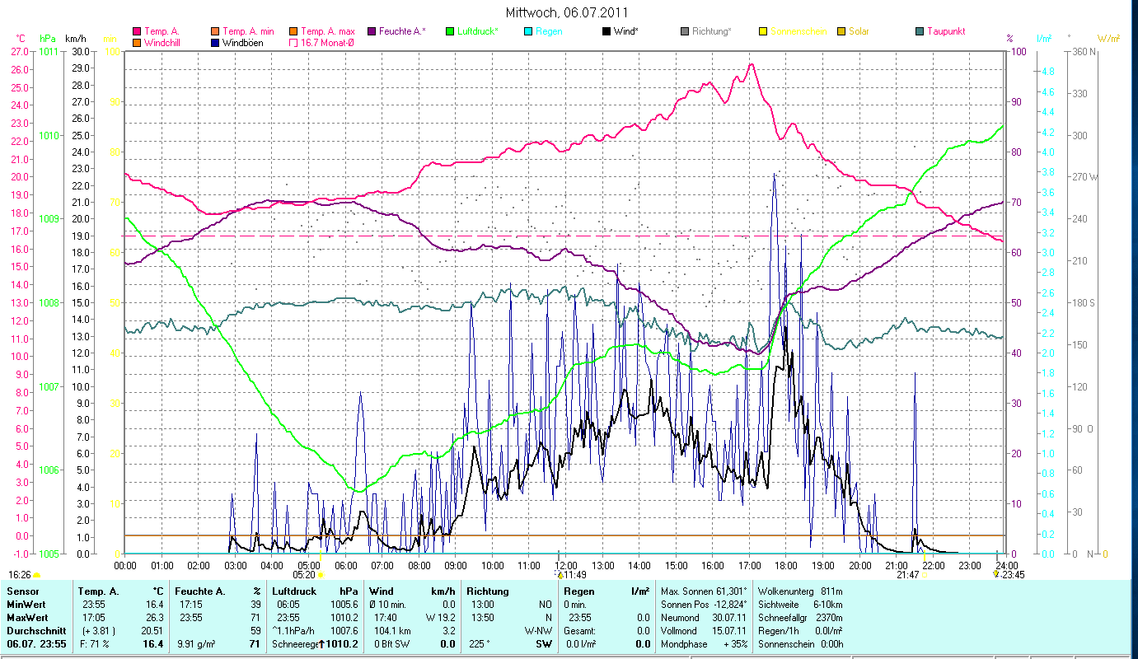
Task: Click the Temp. A. min legend label
Action: 248,31
